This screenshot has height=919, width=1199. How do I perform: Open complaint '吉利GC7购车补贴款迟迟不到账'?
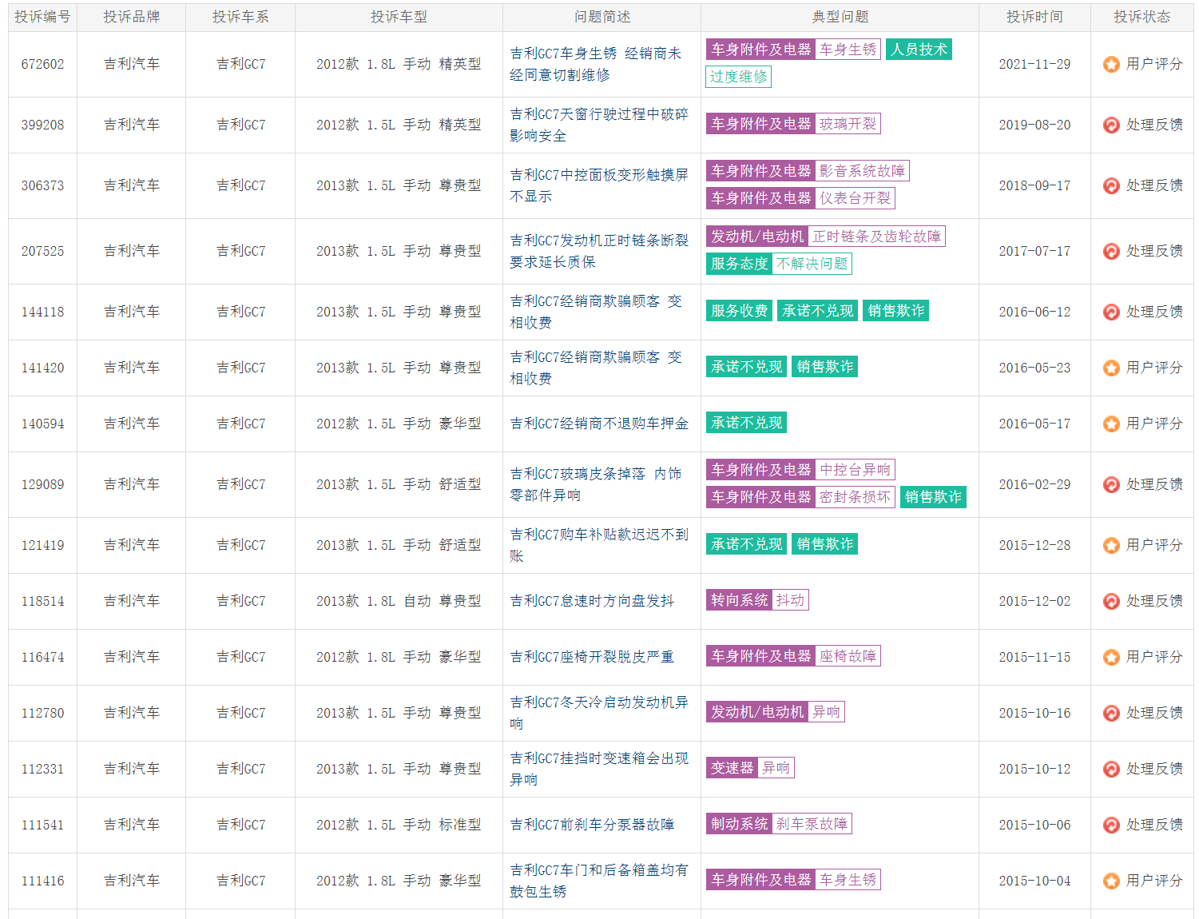[x=599, y=545]
